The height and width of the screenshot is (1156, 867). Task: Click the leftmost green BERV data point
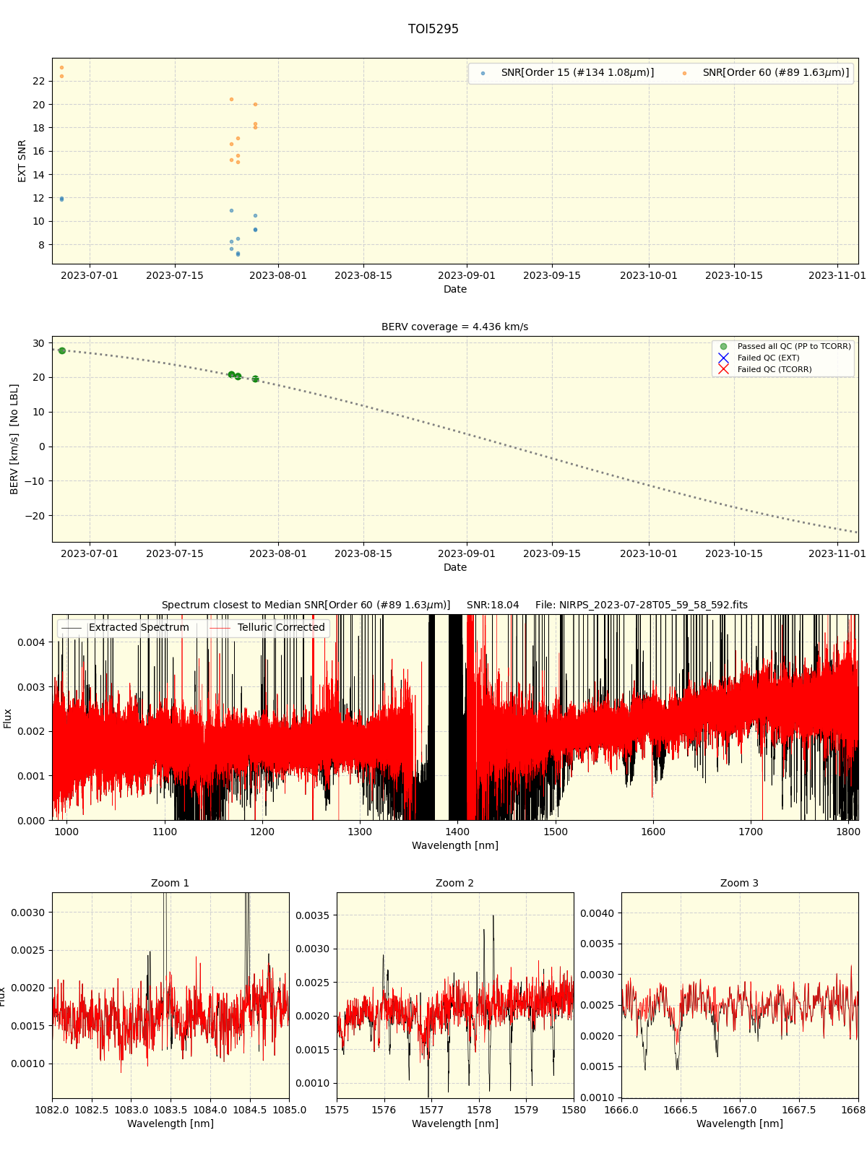(x=62, y=350)
